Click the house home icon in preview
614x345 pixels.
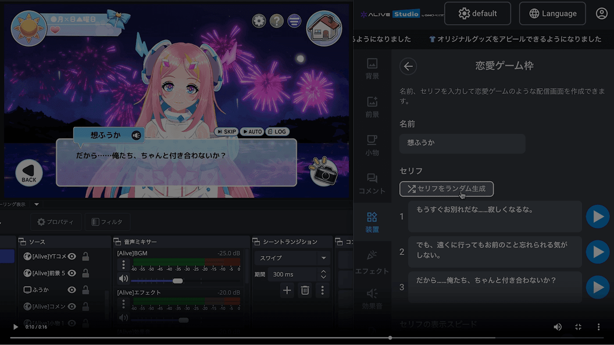[324, 28]
